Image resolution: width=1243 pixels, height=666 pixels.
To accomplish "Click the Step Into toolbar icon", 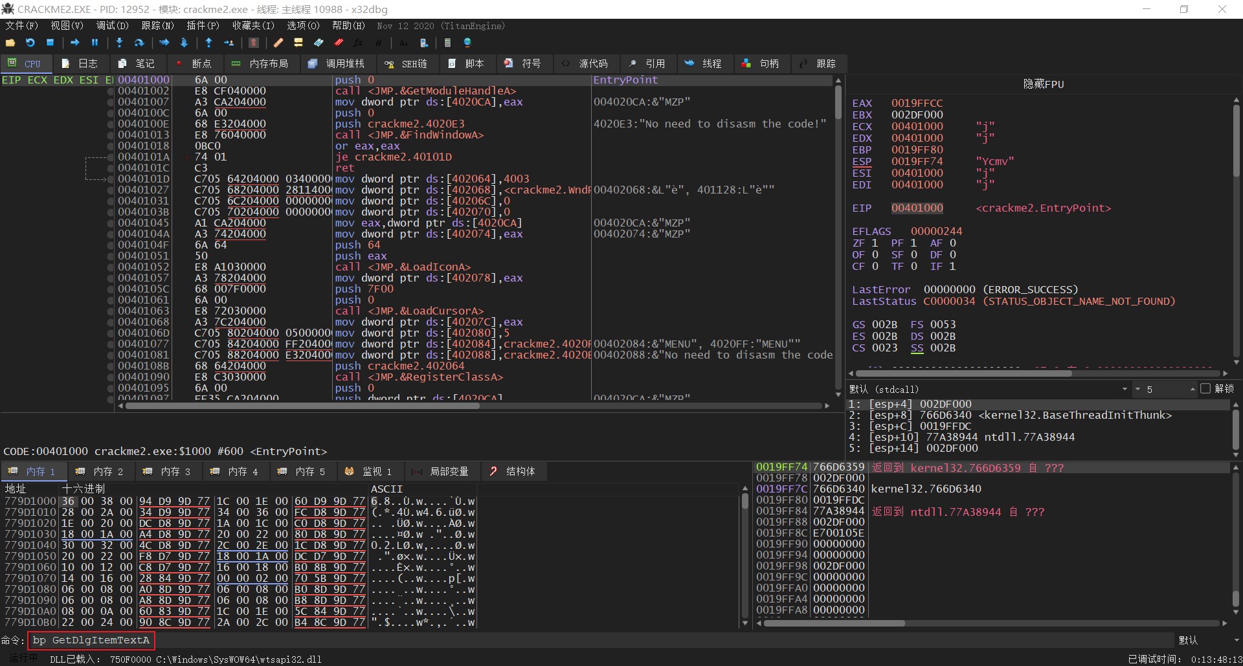I will [119, 43].
